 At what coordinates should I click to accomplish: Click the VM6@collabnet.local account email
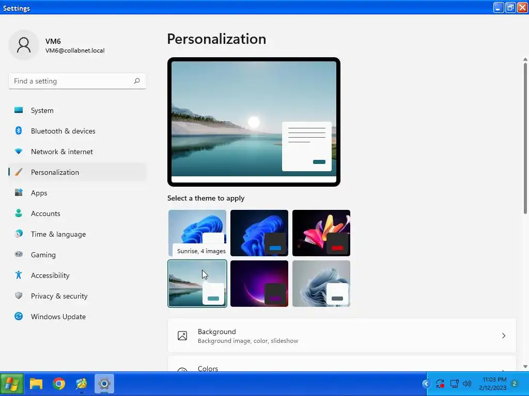pos(75,51)
